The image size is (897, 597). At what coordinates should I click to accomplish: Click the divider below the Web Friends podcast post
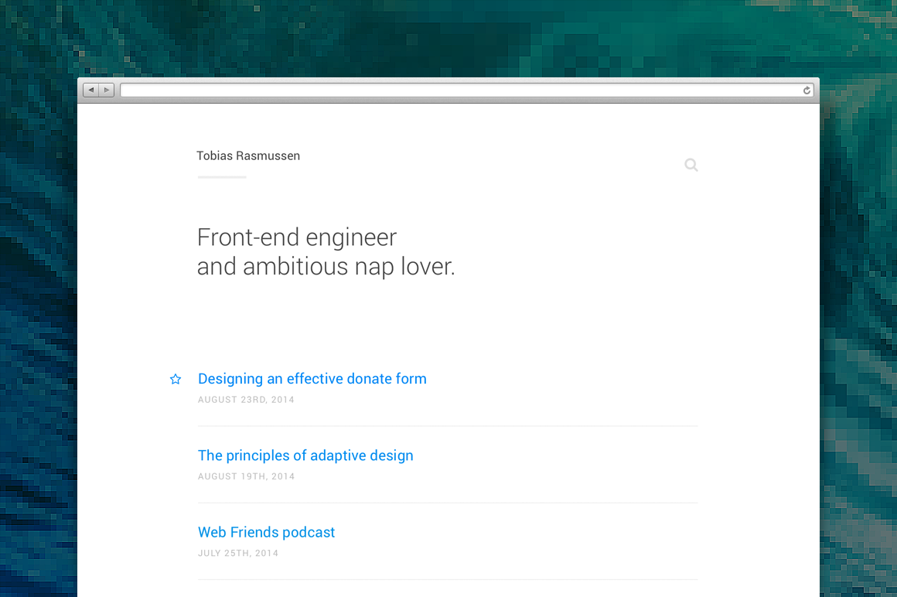(448, 579)
